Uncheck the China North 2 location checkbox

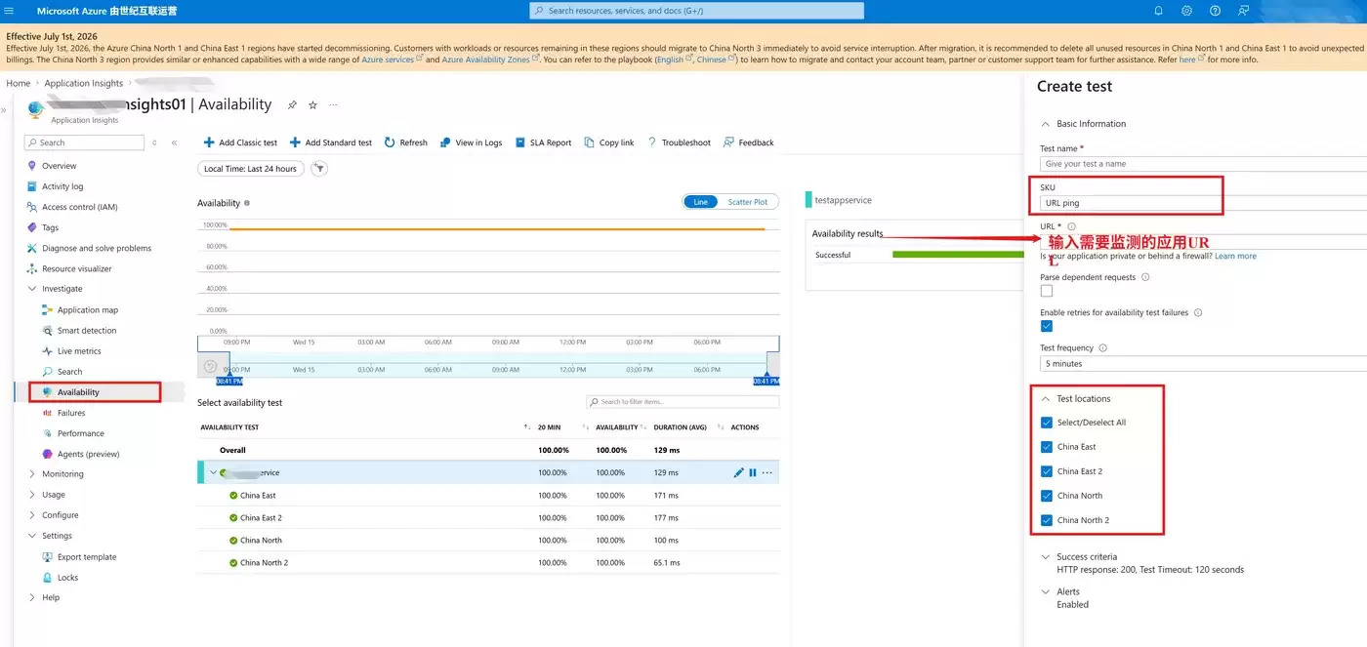click(1047, 520)
